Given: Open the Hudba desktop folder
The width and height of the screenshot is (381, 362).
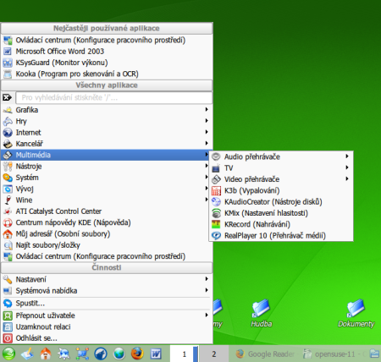Looking at the screenshot, I should click(262, 313).
